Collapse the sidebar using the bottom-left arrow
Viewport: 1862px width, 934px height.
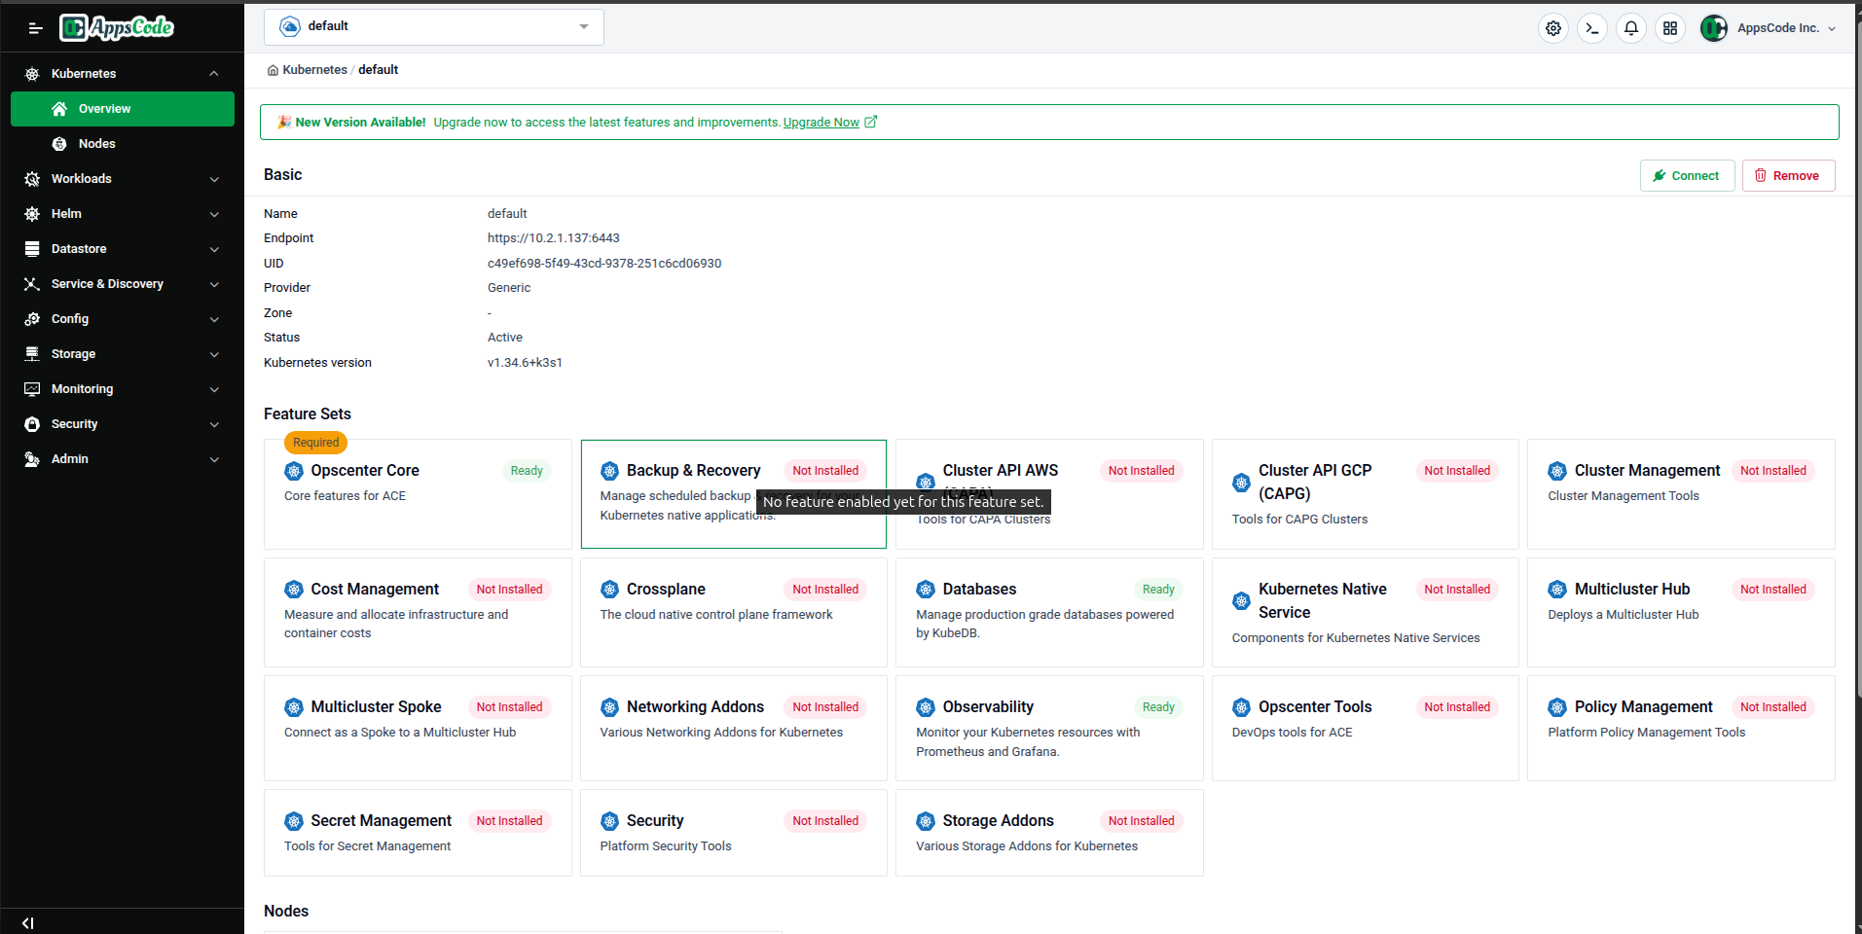point(27,922)
